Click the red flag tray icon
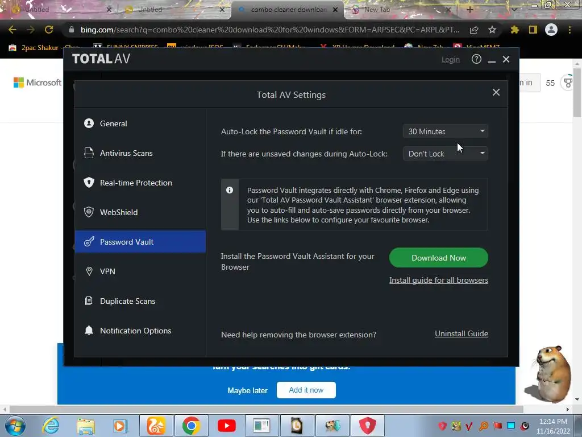The image size is (582, 437). pyautogui.click(x=498, y=426)
